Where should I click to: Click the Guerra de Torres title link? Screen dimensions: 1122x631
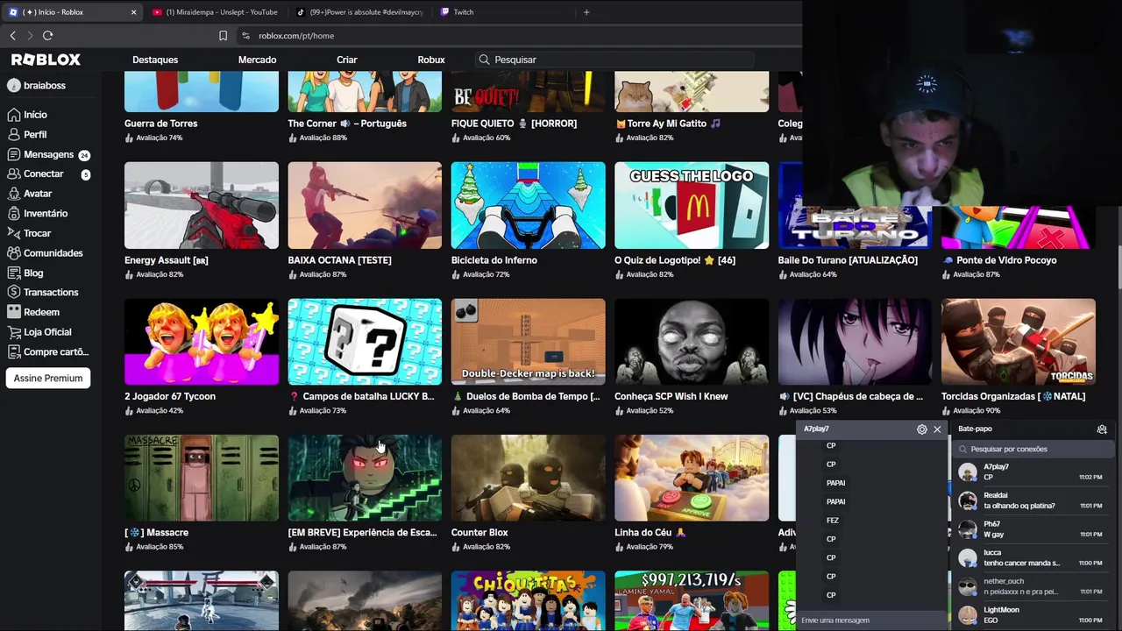click(160, 124)
